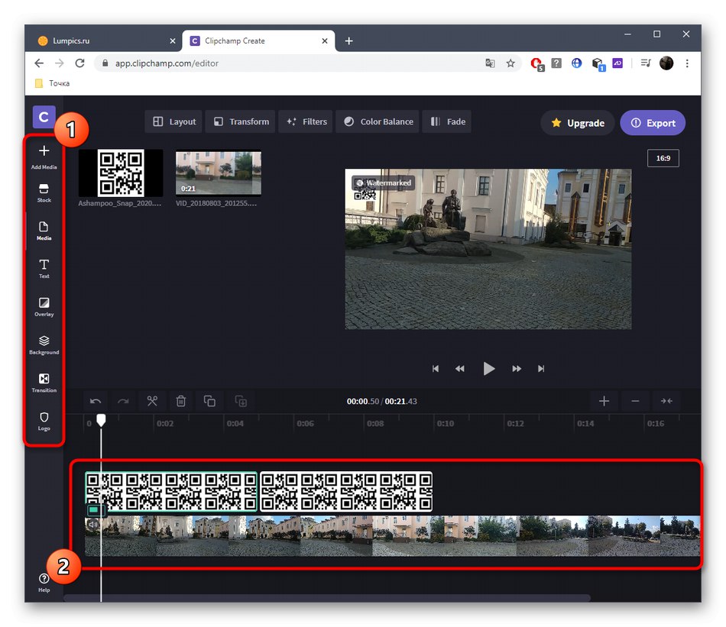Viewport: 726px width, 627px height.
Task: Open the Logo panel icon
Action: (44, 421)
